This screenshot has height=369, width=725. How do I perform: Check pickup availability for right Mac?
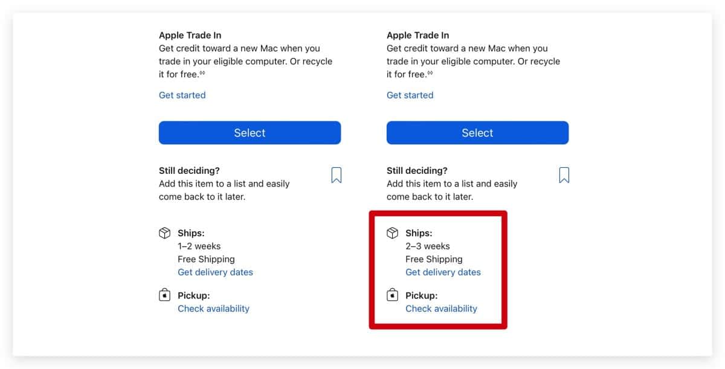441,309
